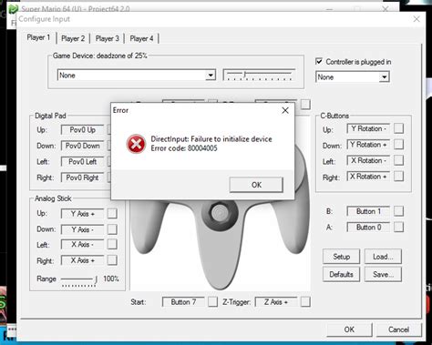Restore settings with Defaults button

coord(341,274)
